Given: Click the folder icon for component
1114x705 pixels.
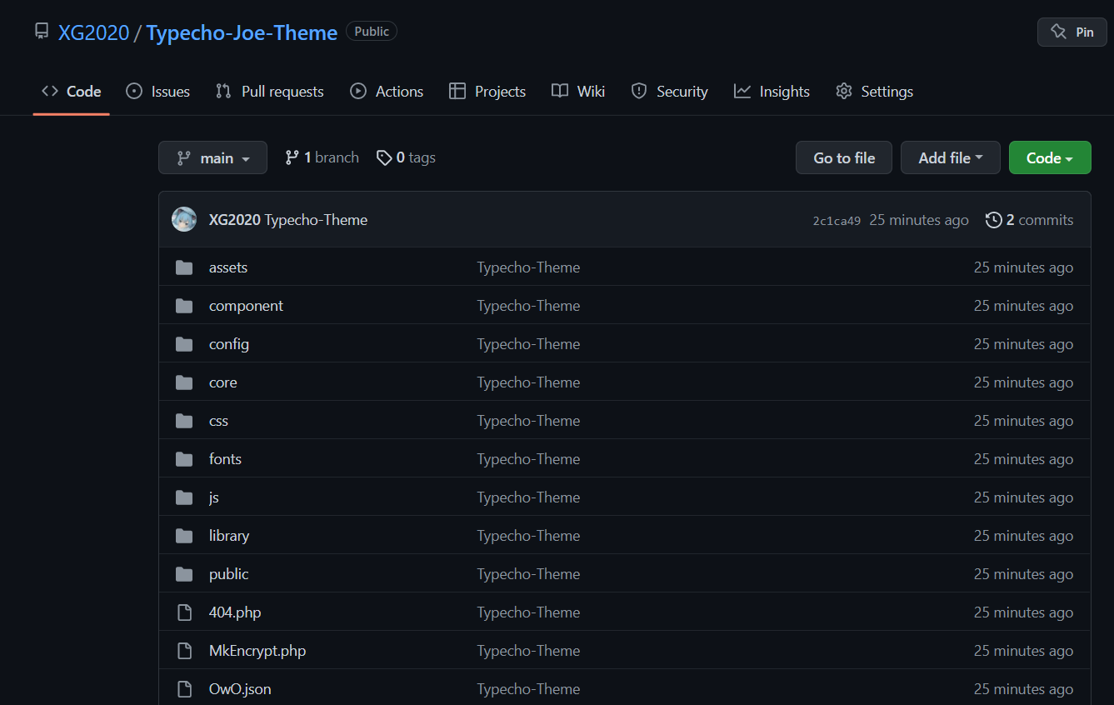Looking at the screenshot, I should [184, 306].
